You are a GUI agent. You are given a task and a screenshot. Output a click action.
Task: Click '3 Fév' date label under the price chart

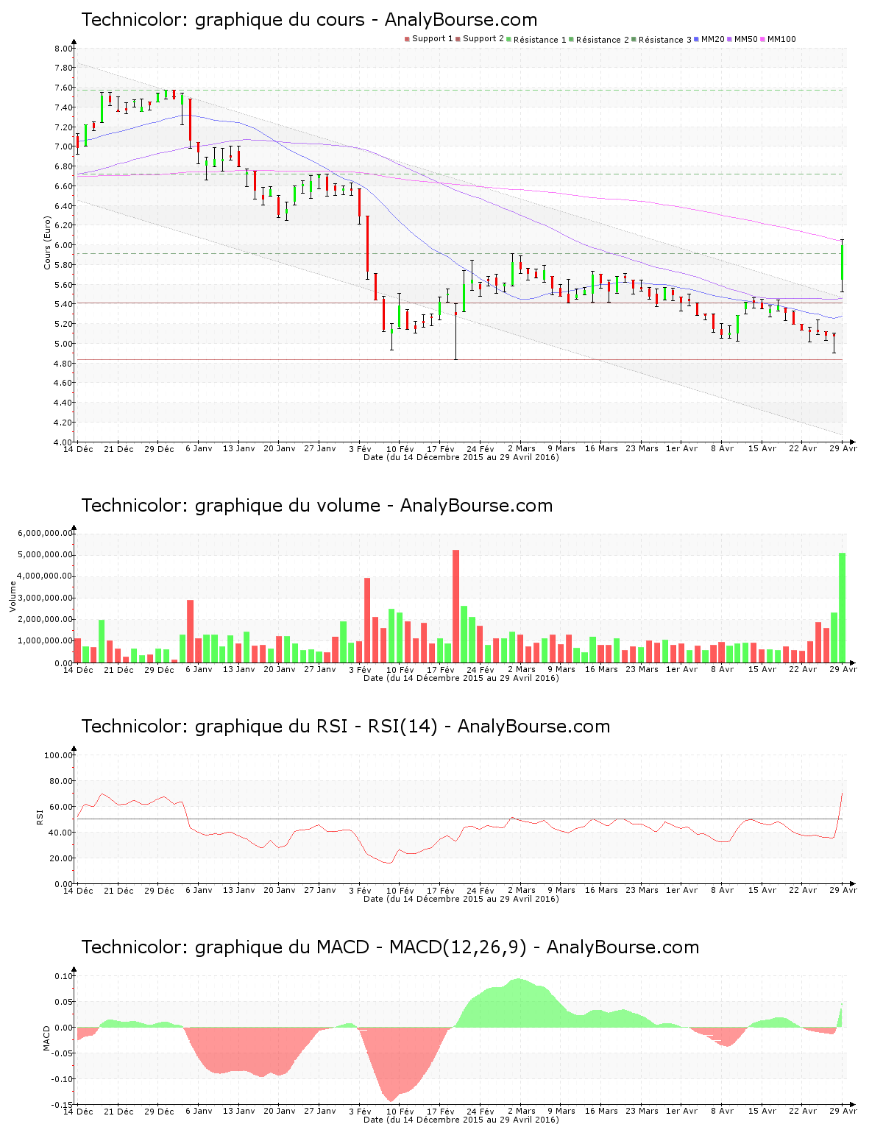coord(360,448)
